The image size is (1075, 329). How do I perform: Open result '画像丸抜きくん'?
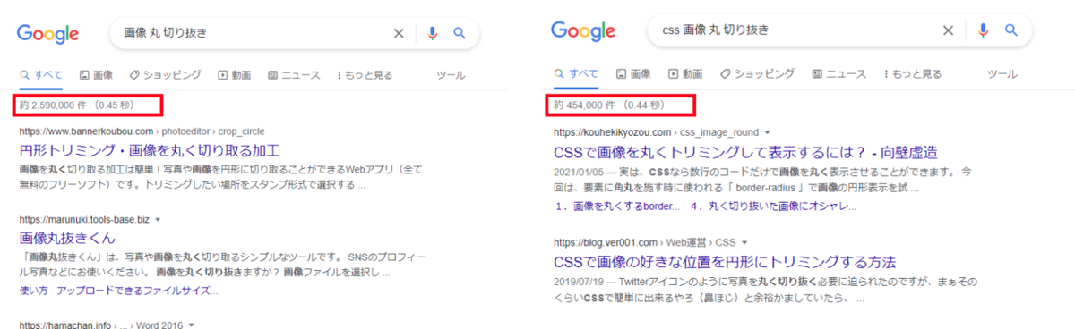[x=66, y=238]
